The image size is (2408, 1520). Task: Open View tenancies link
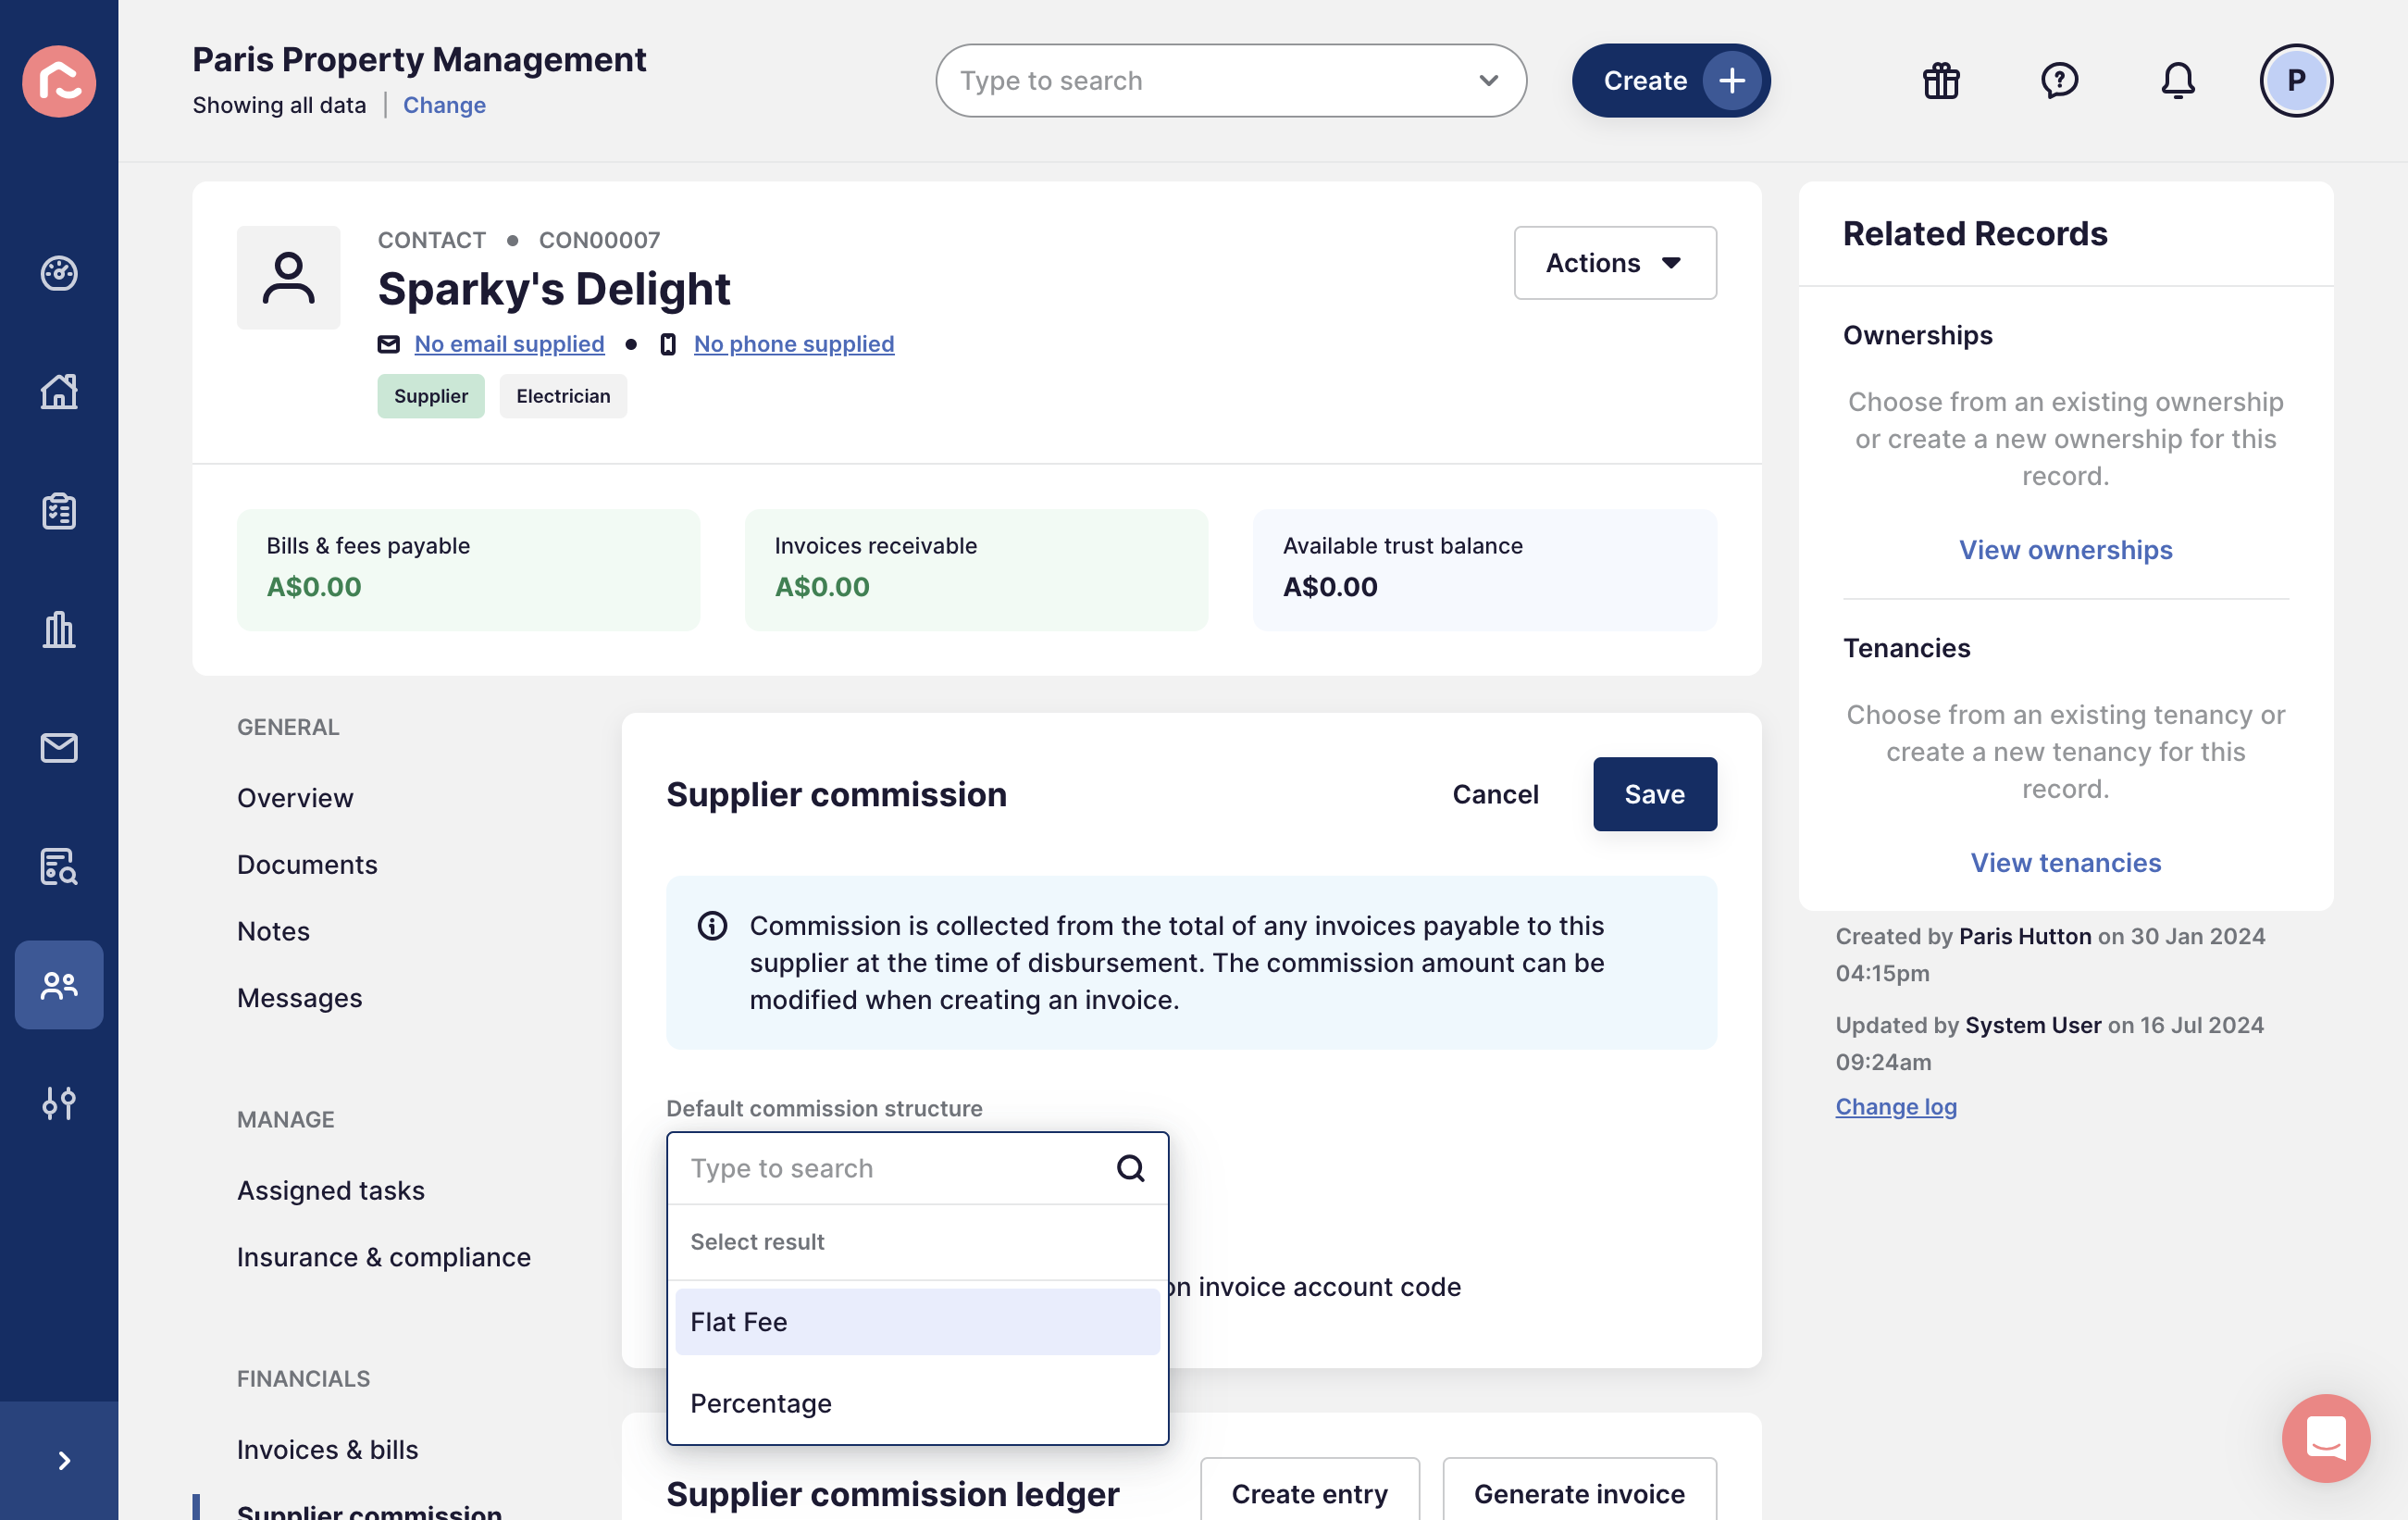[2065, 863]
